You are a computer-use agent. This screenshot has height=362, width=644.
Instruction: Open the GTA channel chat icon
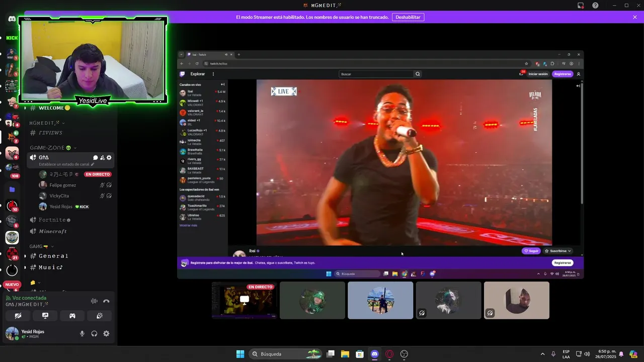(x=96, y=157)
